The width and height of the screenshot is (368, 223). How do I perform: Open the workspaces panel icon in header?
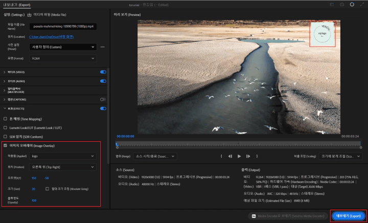[x=332, y=5]
